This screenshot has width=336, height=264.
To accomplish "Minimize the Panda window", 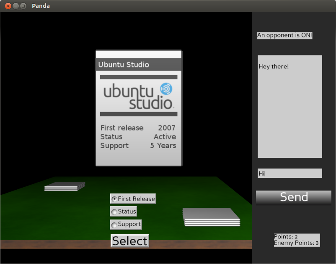I will coord(16,6).
